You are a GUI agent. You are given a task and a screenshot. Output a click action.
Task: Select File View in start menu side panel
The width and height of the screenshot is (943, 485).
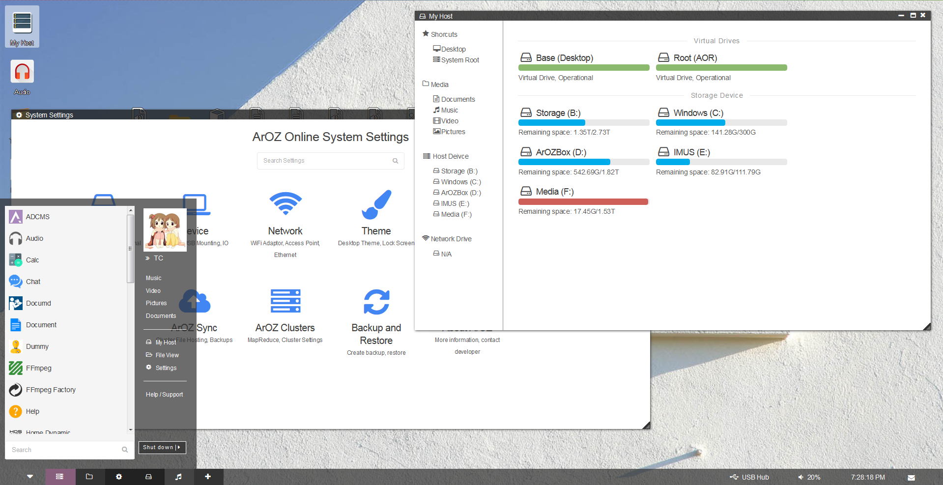162,355
